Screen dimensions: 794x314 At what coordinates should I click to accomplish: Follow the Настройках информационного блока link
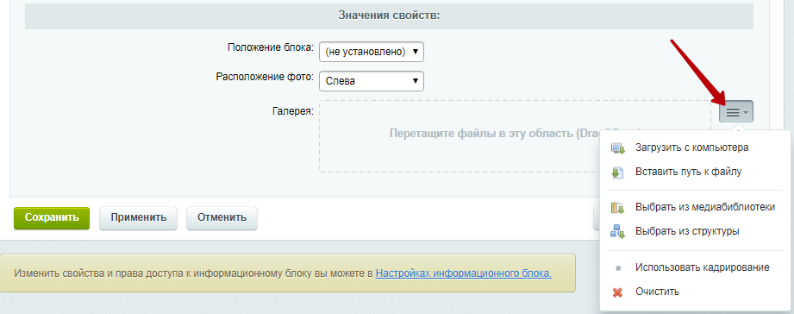point(463,273)
